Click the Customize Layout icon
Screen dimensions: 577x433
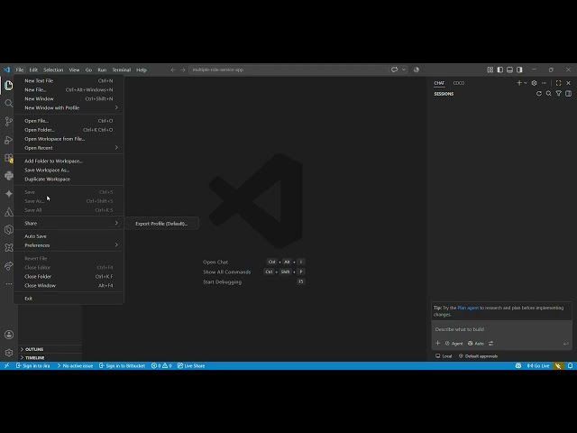tap(490, 69)
